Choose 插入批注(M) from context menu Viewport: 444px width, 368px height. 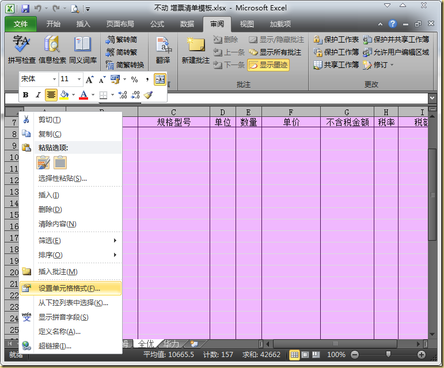coord(71,272)
